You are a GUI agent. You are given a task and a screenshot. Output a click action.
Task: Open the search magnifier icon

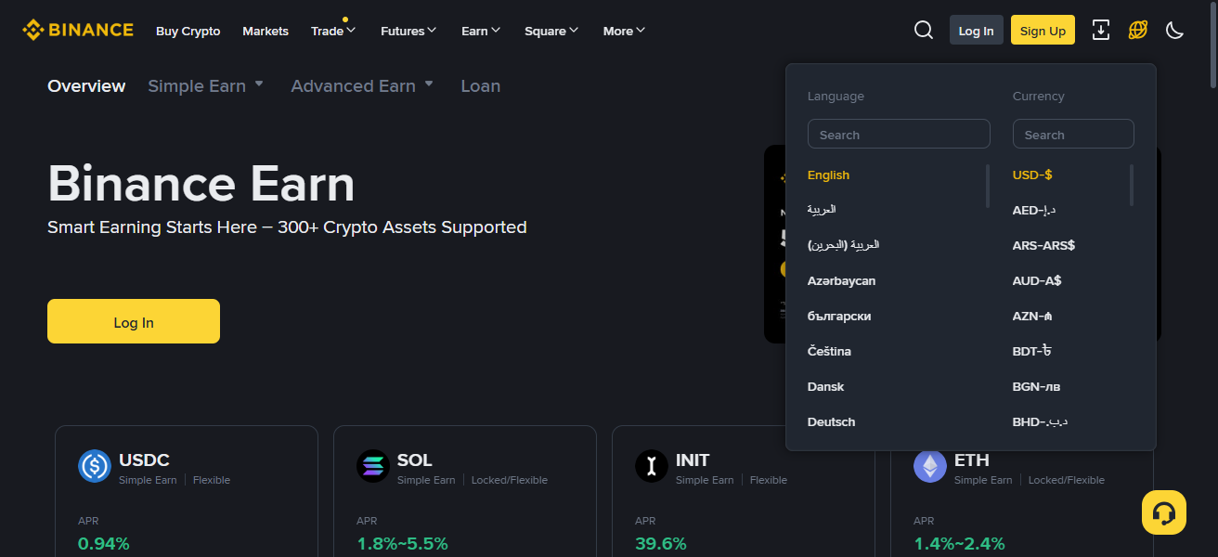[923, 30]
